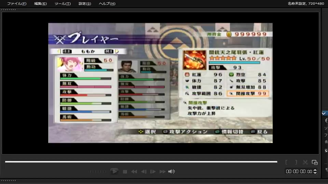The width and height of the screenshot is (328, 184).
Task: Open the ツール(T) menu
Action: click(63, 3)
